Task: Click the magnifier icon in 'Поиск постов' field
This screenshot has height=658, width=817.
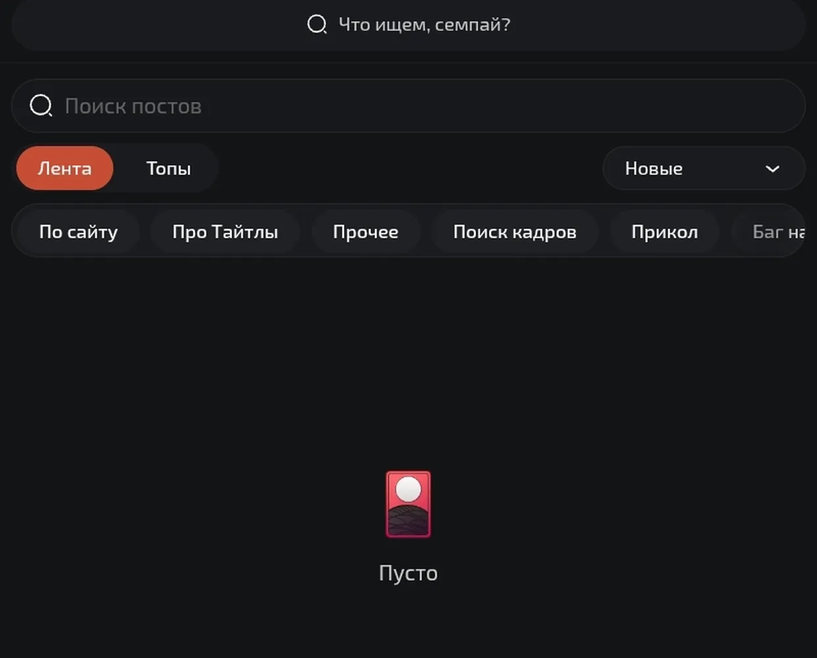Action: (41, 105)
